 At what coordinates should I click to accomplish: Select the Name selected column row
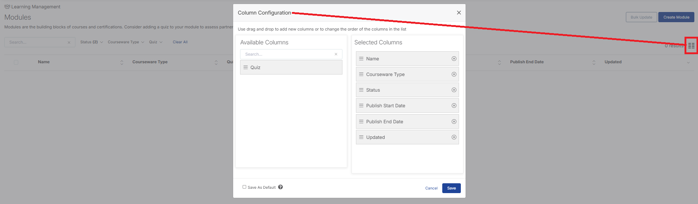pos(407,59)
